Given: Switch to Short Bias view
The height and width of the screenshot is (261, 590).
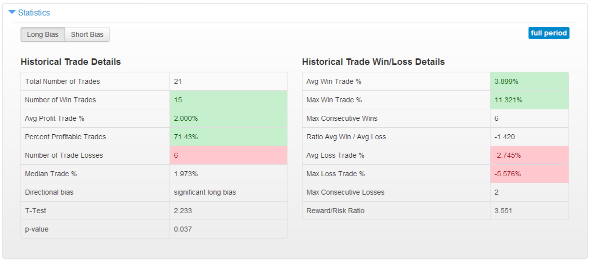Looking at the screenshot, I should click(87, 34).
